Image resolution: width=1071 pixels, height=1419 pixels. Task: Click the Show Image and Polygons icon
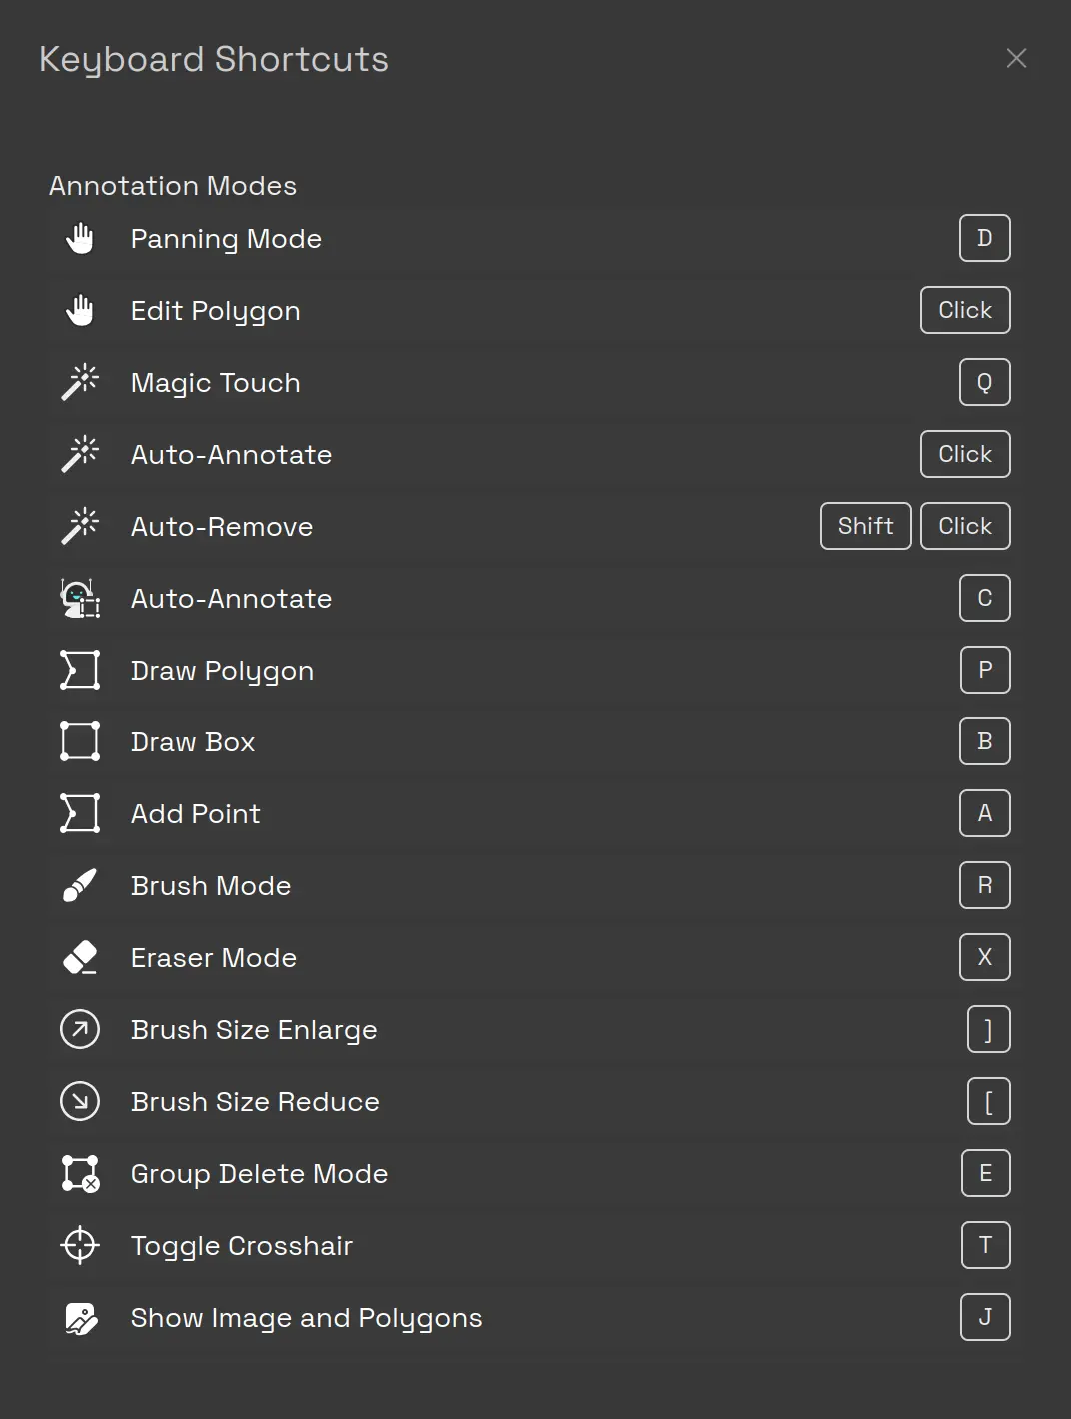point(80,1317)
